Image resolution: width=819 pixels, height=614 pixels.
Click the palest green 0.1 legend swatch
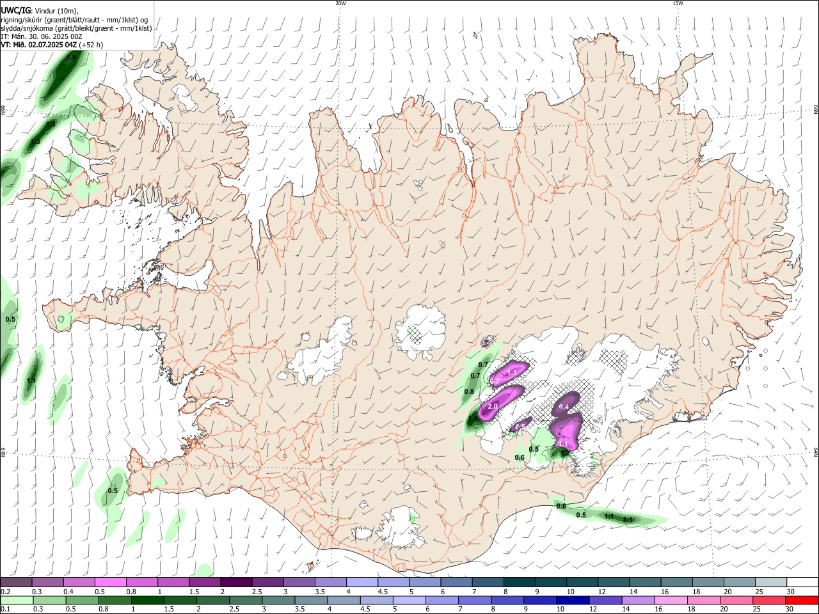[x=17, y=600]
